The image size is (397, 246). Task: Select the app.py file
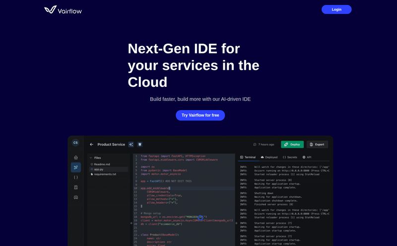(x=109, y=169)
